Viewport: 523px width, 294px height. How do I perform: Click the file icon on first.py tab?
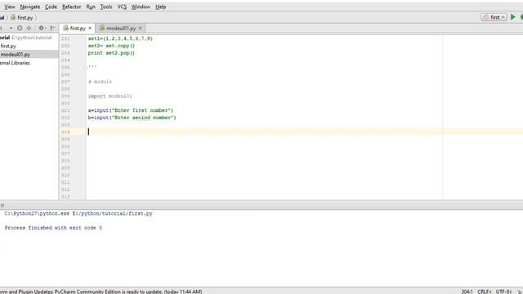(65, 29)
